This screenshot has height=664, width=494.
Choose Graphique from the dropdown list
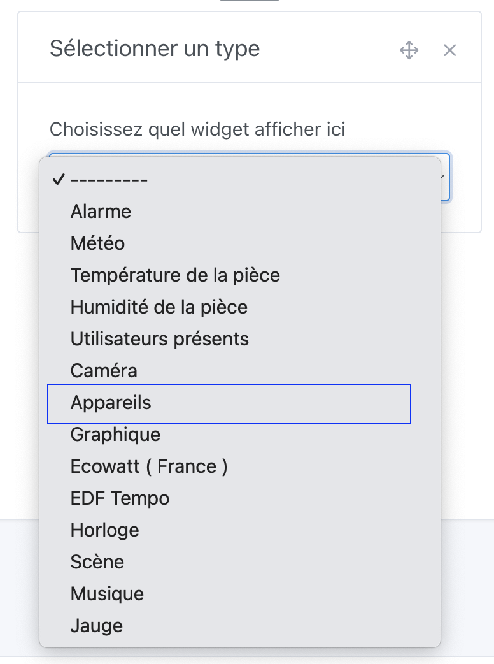(115, 434)
